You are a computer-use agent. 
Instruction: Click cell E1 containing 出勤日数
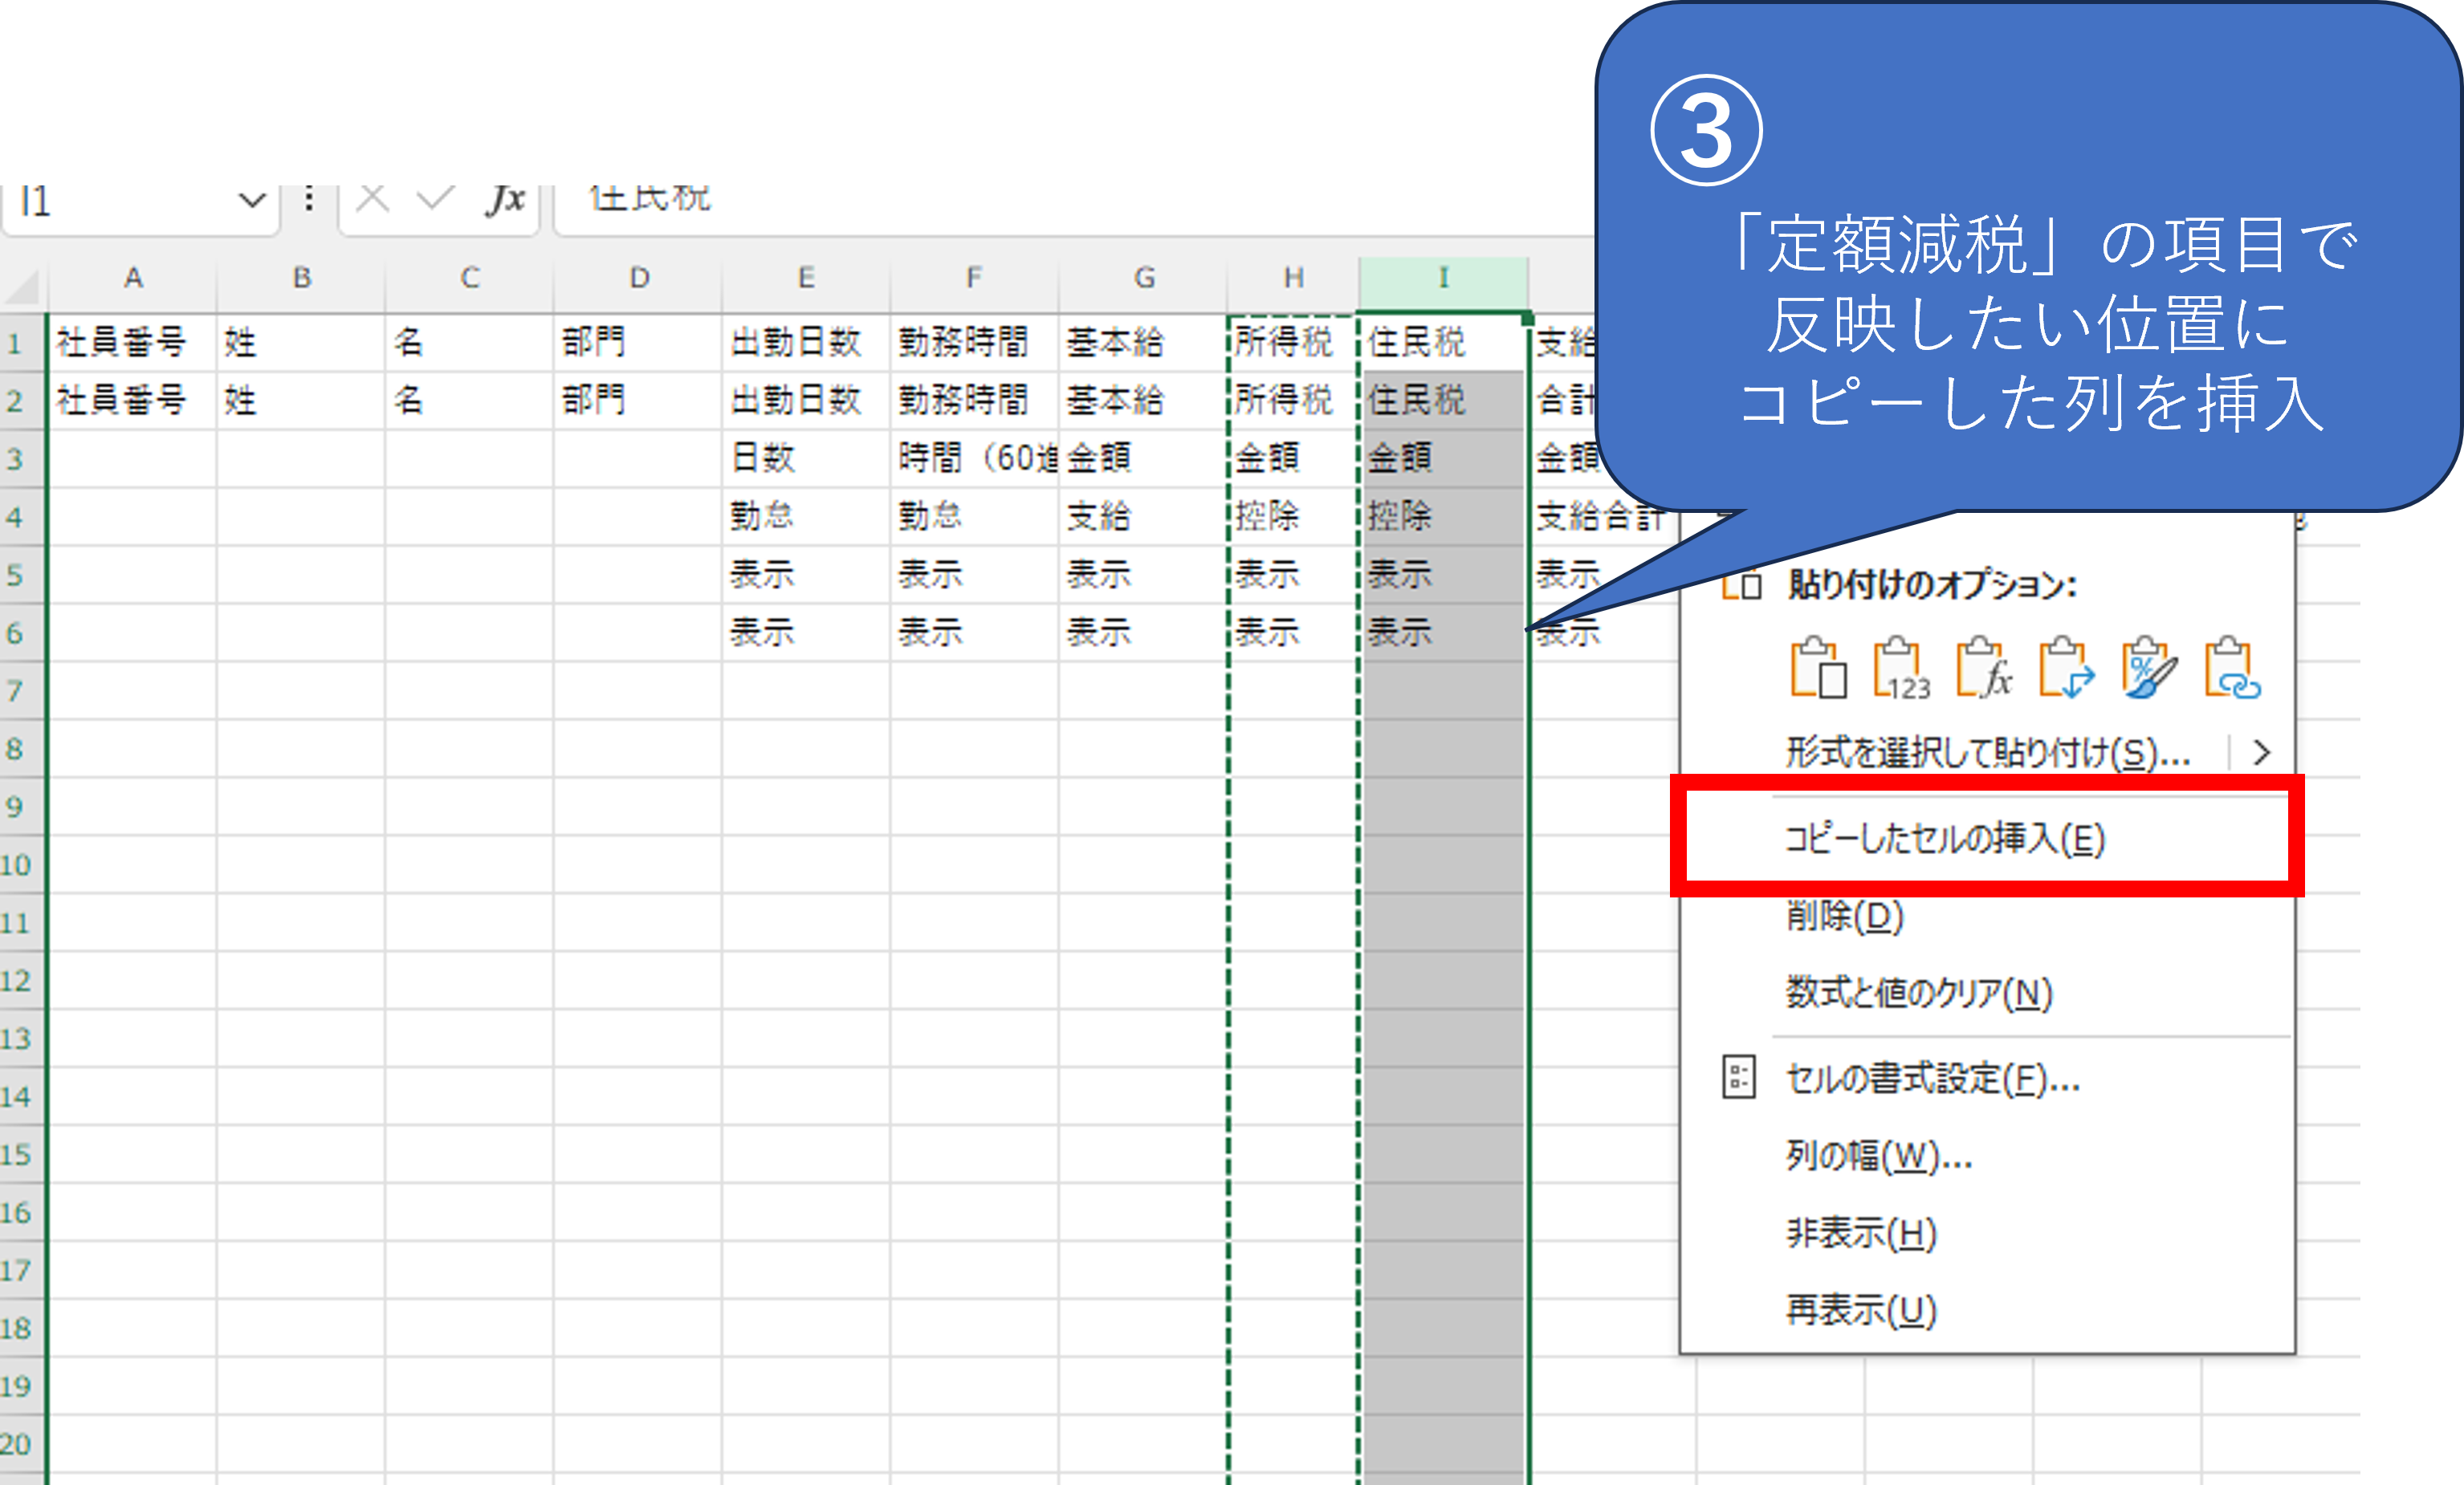806,343
